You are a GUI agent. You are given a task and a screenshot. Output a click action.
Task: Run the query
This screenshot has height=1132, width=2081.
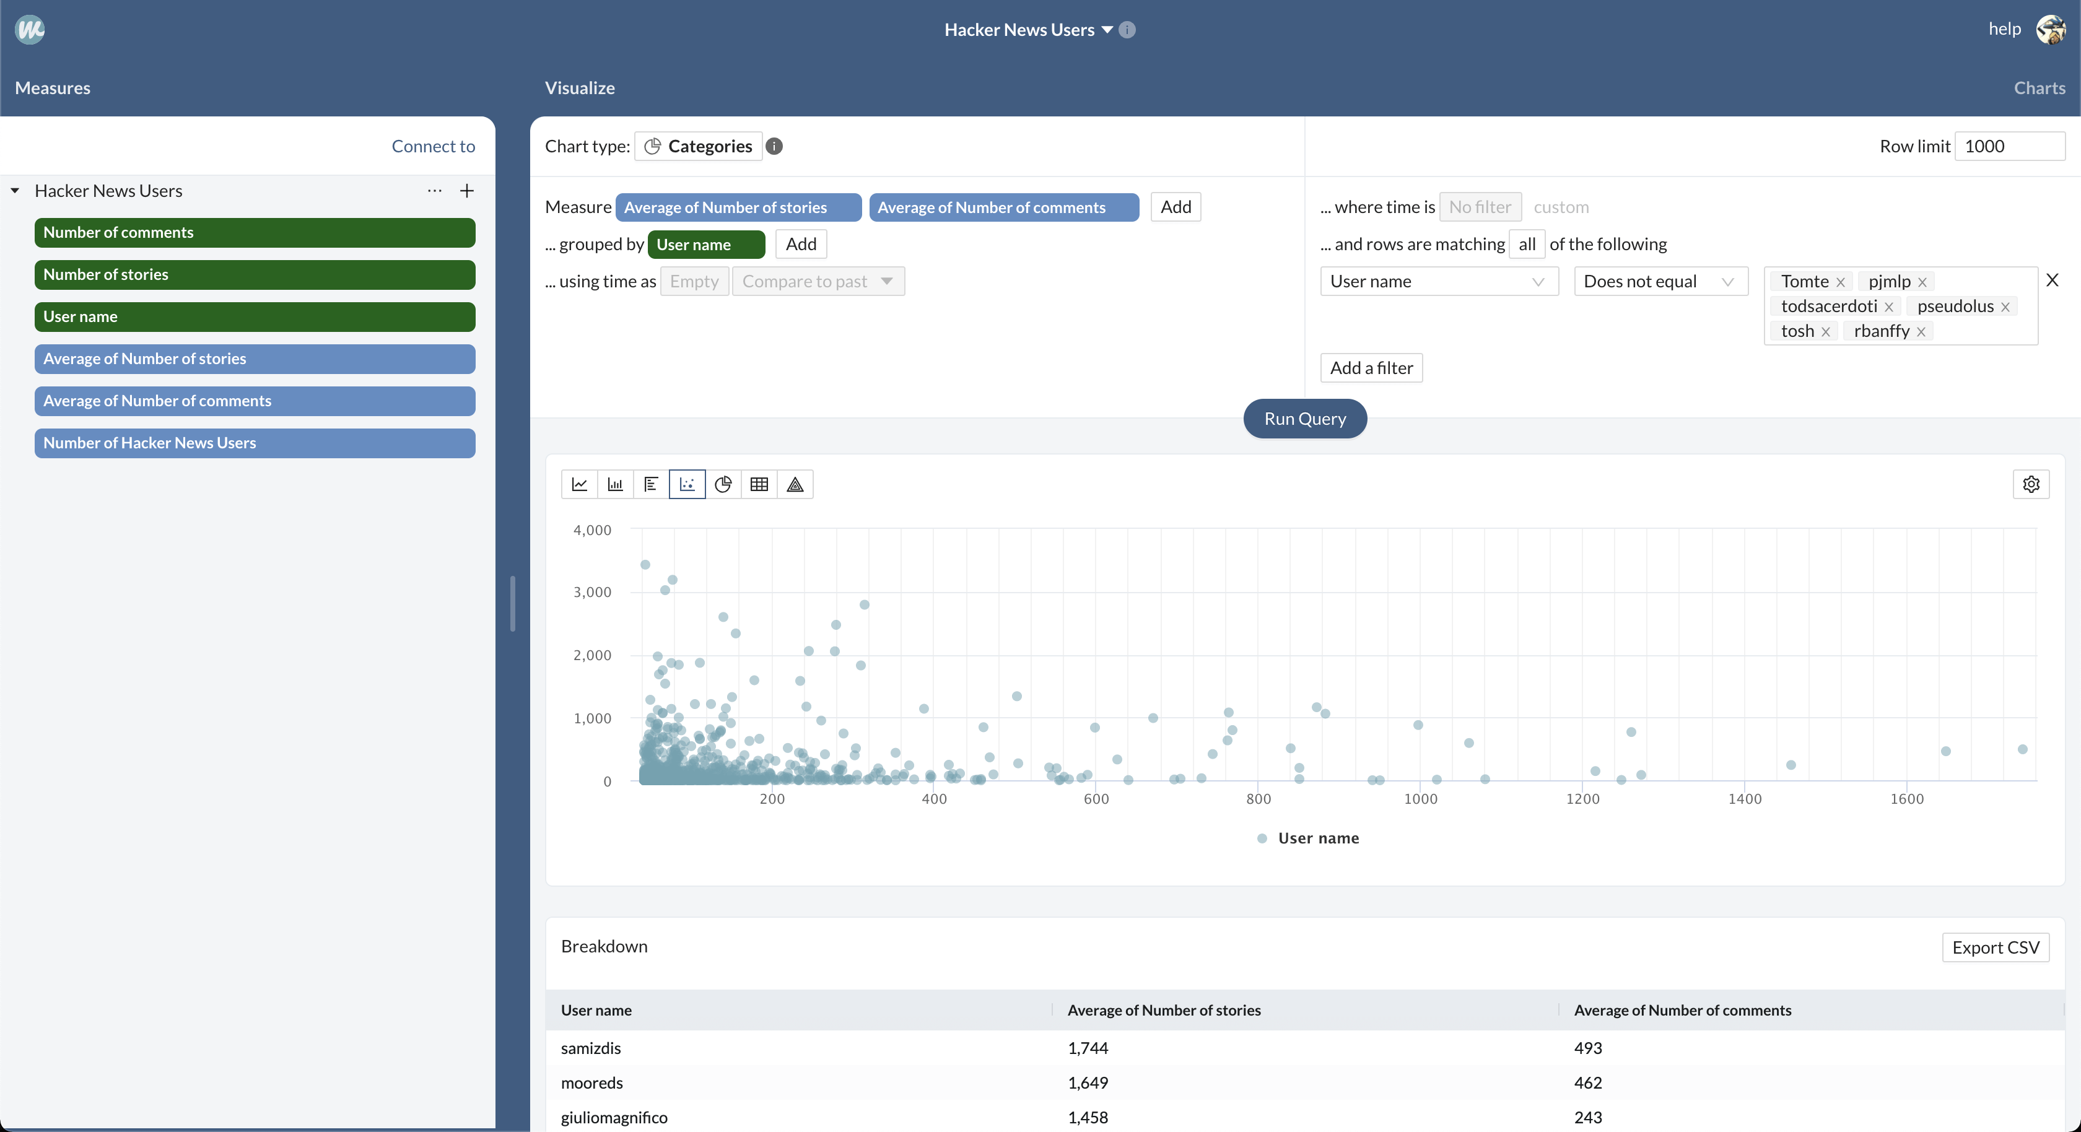pyautogui.click(x=1305, y=419)
